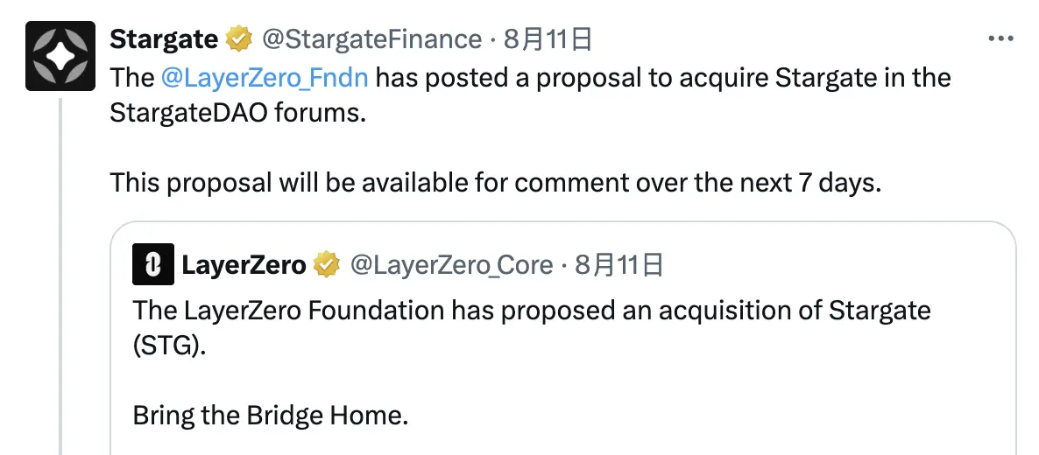This screenshot has height=455, width=1039.
Task: Click the verified badge next to LayerZero
Action: pyautogui.click(x=328, y=264)
